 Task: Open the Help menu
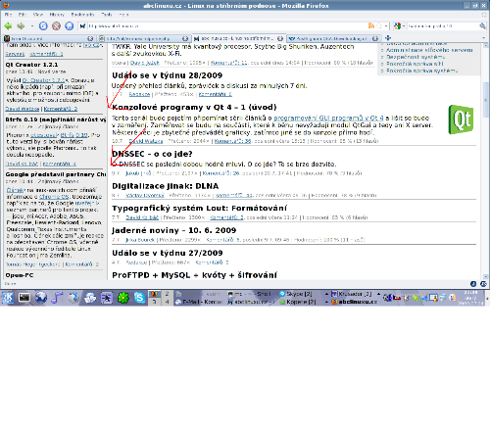123,15
